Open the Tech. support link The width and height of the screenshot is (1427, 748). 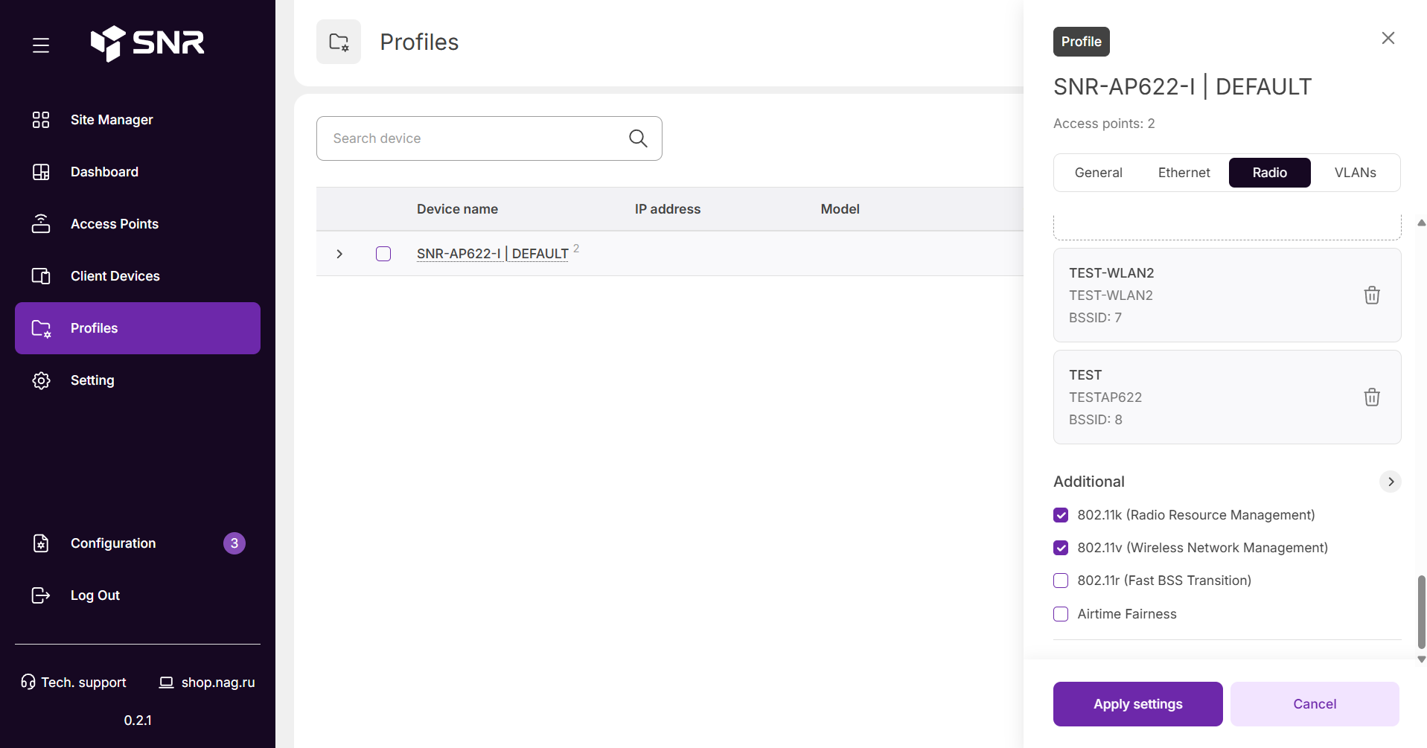[74, 683]
